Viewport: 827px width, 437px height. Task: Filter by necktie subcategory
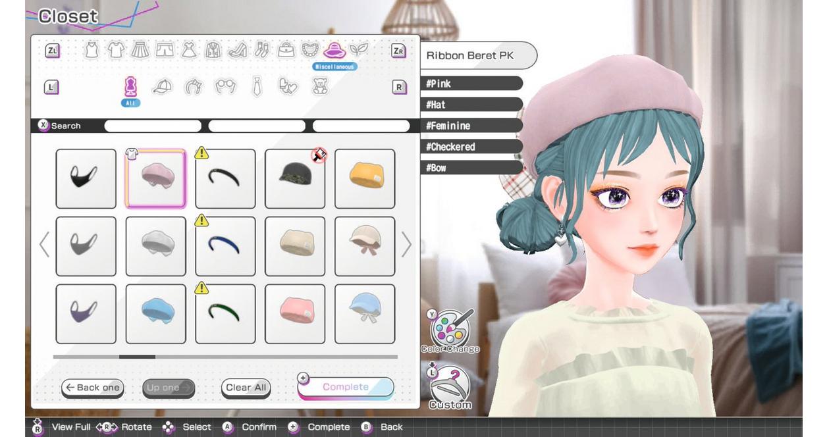coord(257,87)
